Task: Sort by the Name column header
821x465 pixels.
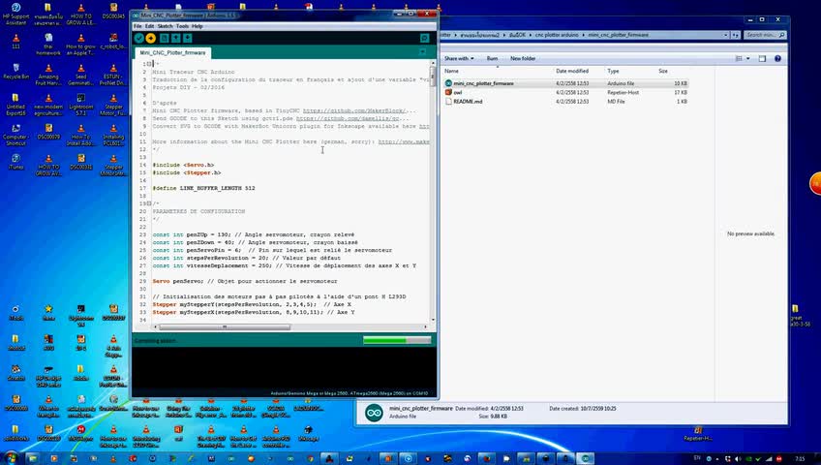Action: click(x=451, y=72)
